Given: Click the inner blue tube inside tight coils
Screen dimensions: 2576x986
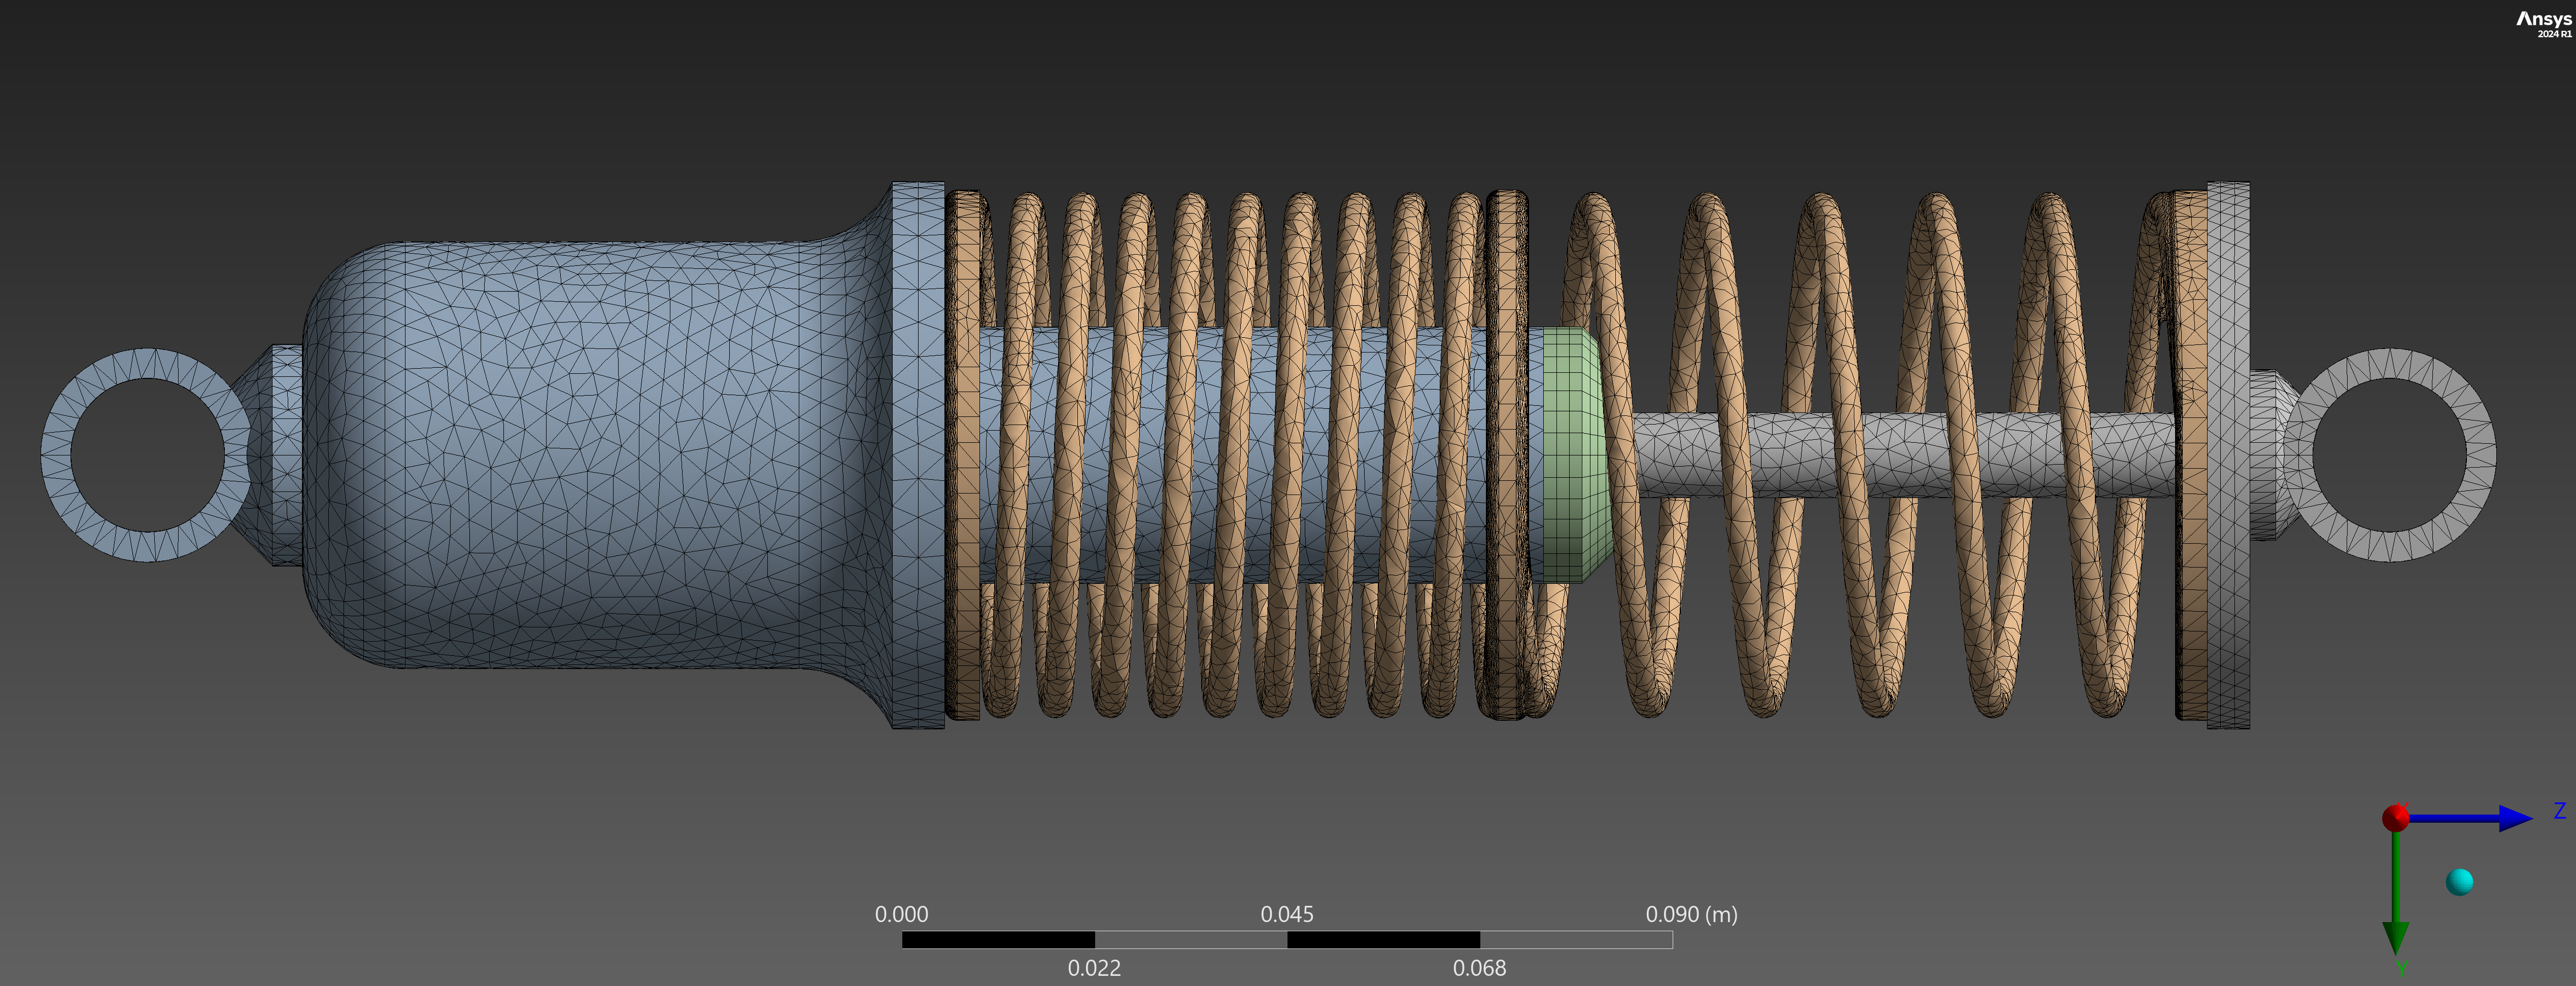Looking at the screenshot, I should coord(1150,454).
